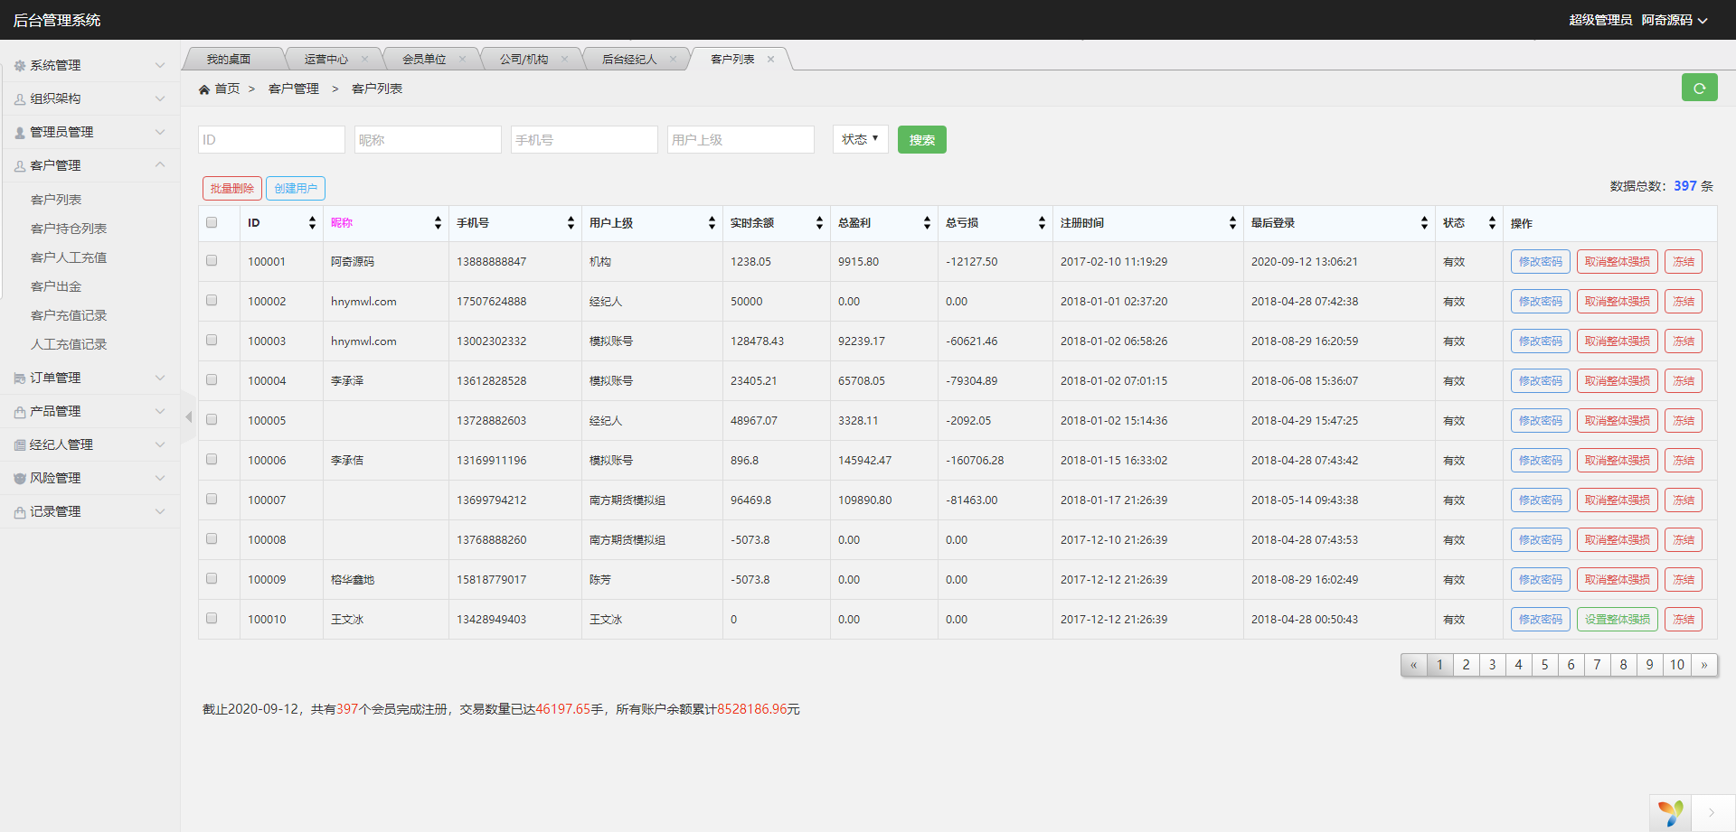Open the 阿奇源码 user account dropdown
This screenshot has width=1736, height=832.
[x=1674, y=20]
